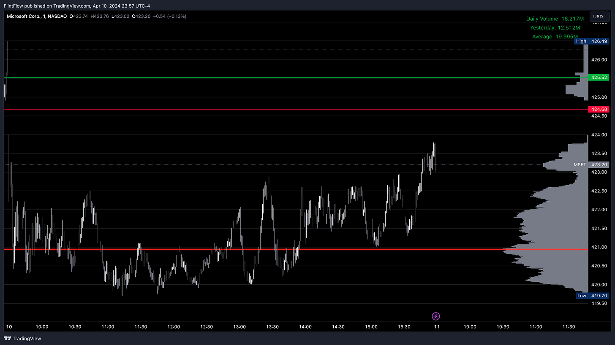Click the 426.00 price axis label

click(599, 60)
